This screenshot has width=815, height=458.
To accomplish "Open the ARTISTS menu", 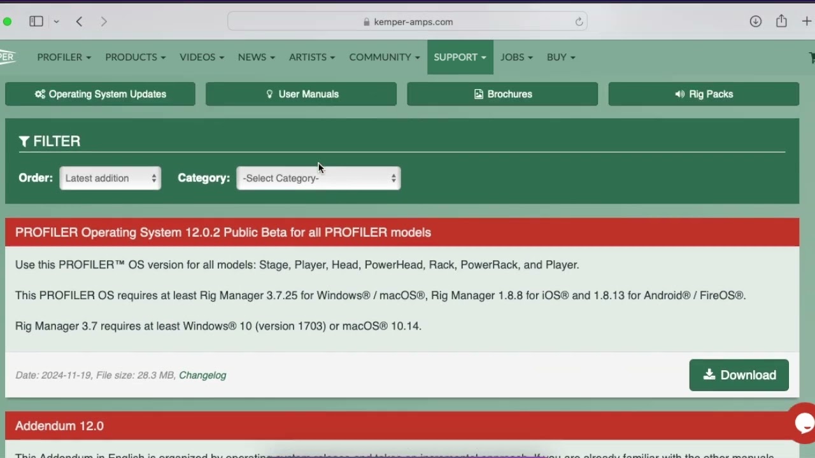I will (312, 57).
